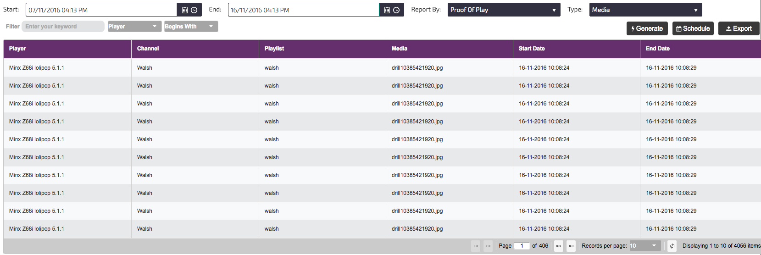Go to the last page
Screen dimensions: 761x255
pyautogui.click(x=571, y=246)
